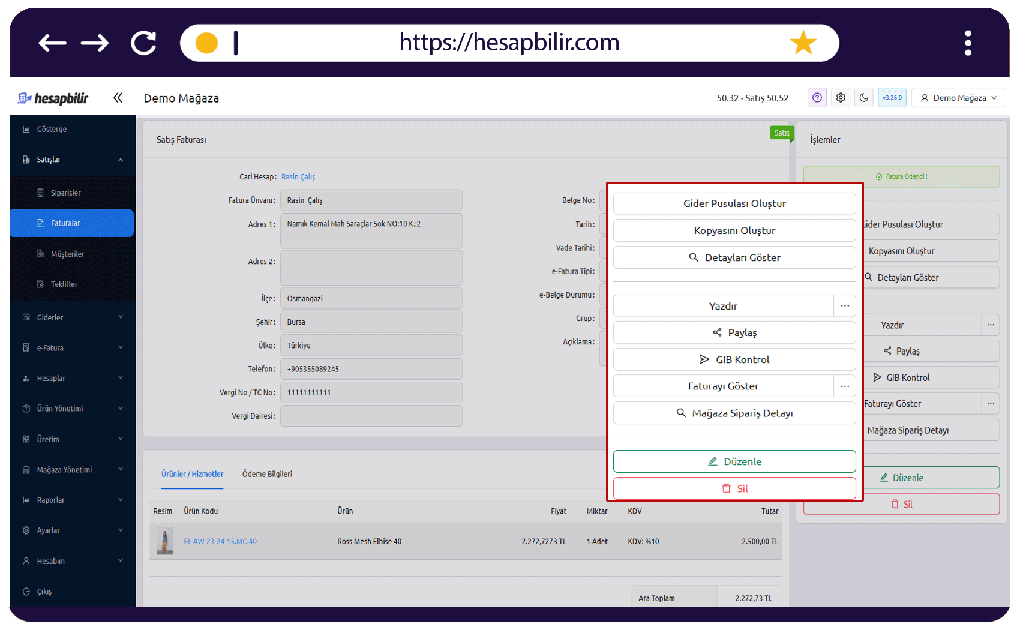Open the browser three-dot menu

968,43
